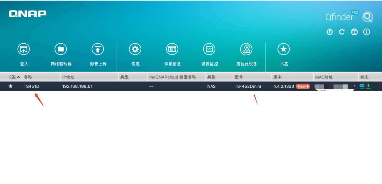Click the MAC地址 column header
The image size is (382, 184).
[336, 77]
